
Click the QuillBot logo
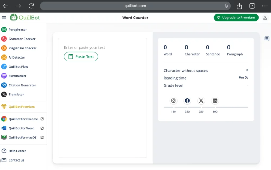[x=25, y=18]
